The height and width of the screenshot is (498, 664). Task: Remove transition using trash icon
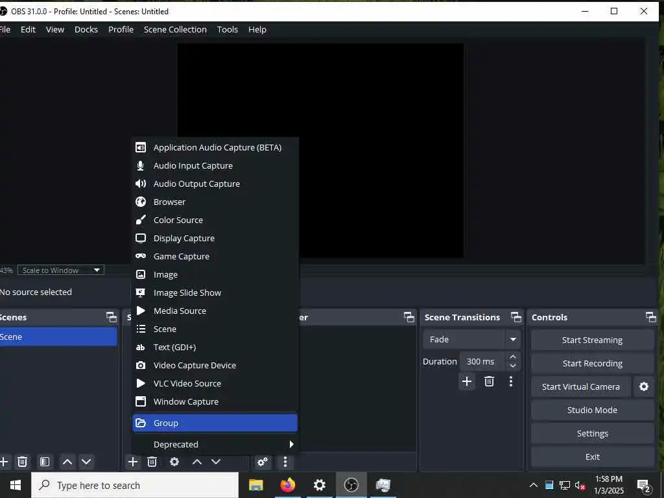[489, 381]
